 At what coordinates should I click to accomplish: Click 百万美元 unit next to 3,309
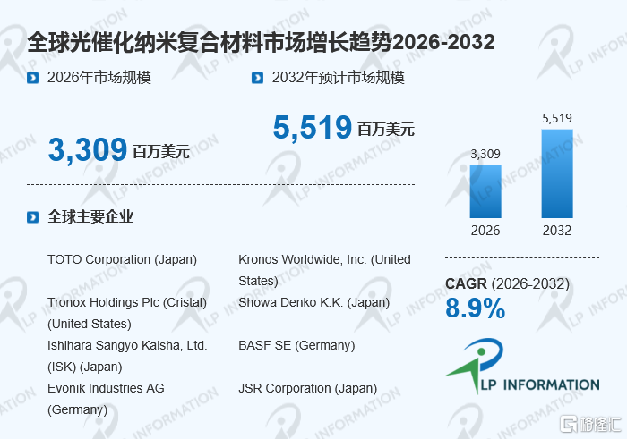pyautogui.click(x=161, y=152)
